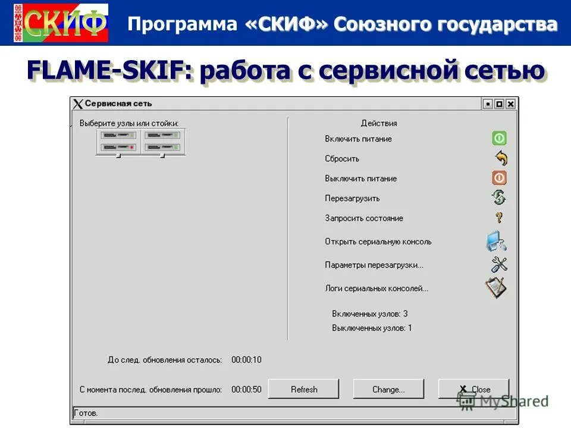Select the bottom-right node in second rack
Viewport: 571px width, 428px height.
pyautogui.click(x=162, y=147)
